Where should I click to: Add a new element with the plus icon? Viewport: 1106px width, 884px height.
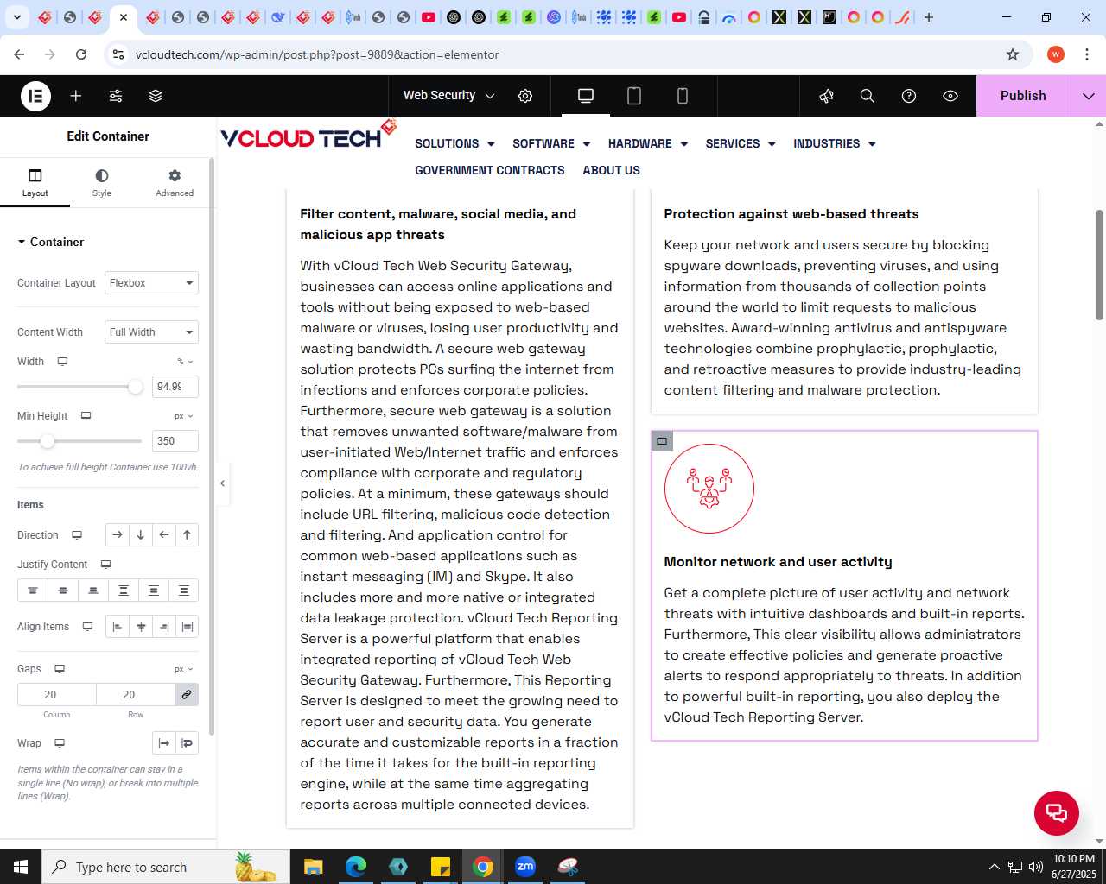coord(76,96)
